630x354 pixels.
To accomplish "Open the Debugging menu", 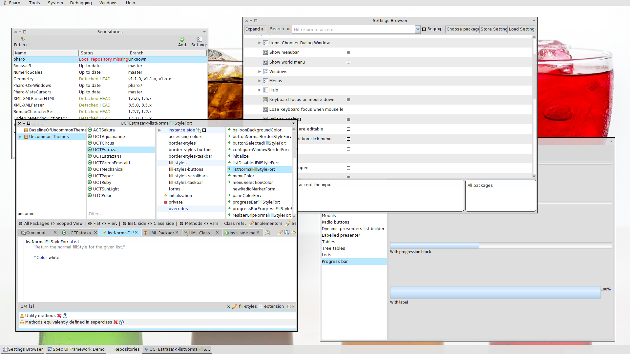I will (81, 3).
